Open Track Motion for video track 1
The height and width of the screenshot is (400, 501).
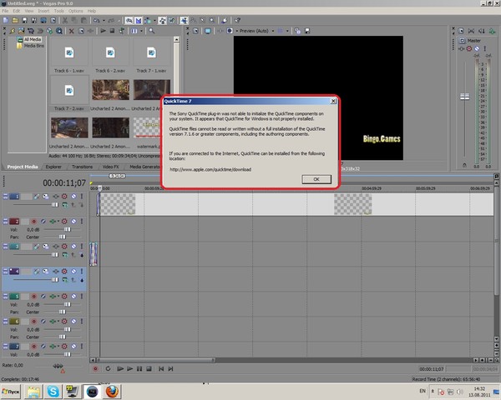click(46, 196)
